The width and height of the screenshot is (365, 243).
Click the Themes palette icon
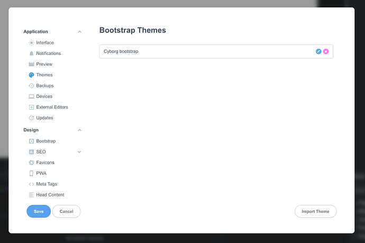31,75
